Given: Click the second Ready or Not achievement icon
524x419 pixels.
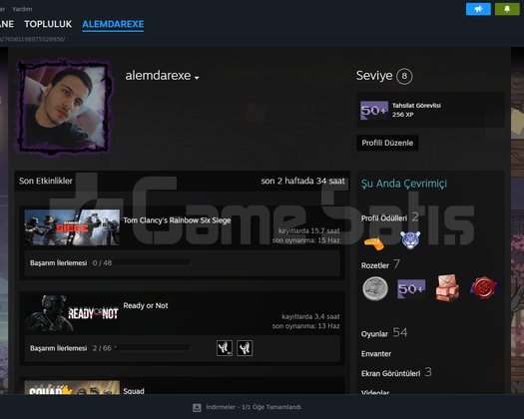Looking at the screenshot, I should pyautogui.click(x=245, y=348).
